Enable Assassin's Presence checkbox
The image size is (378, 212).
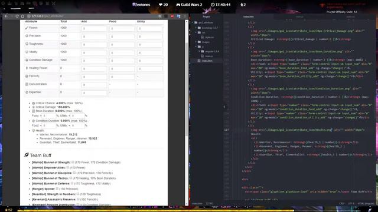click(x=78, y=199)
